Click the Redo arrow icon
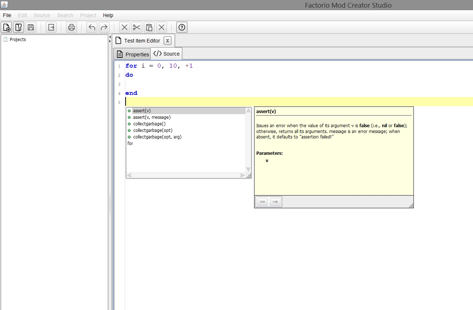Viewport: 473px width, 310px height. (x=104, y=27)
